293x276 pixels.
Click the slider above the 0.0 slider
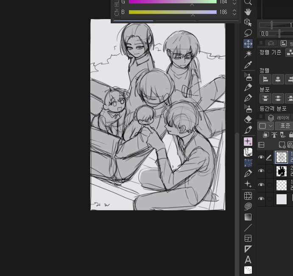276,25
